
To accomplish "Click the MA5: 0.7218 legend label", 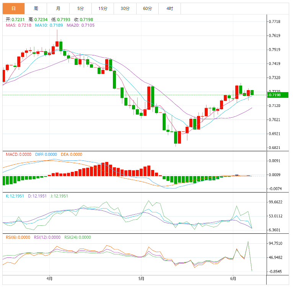I will [18, 25].
